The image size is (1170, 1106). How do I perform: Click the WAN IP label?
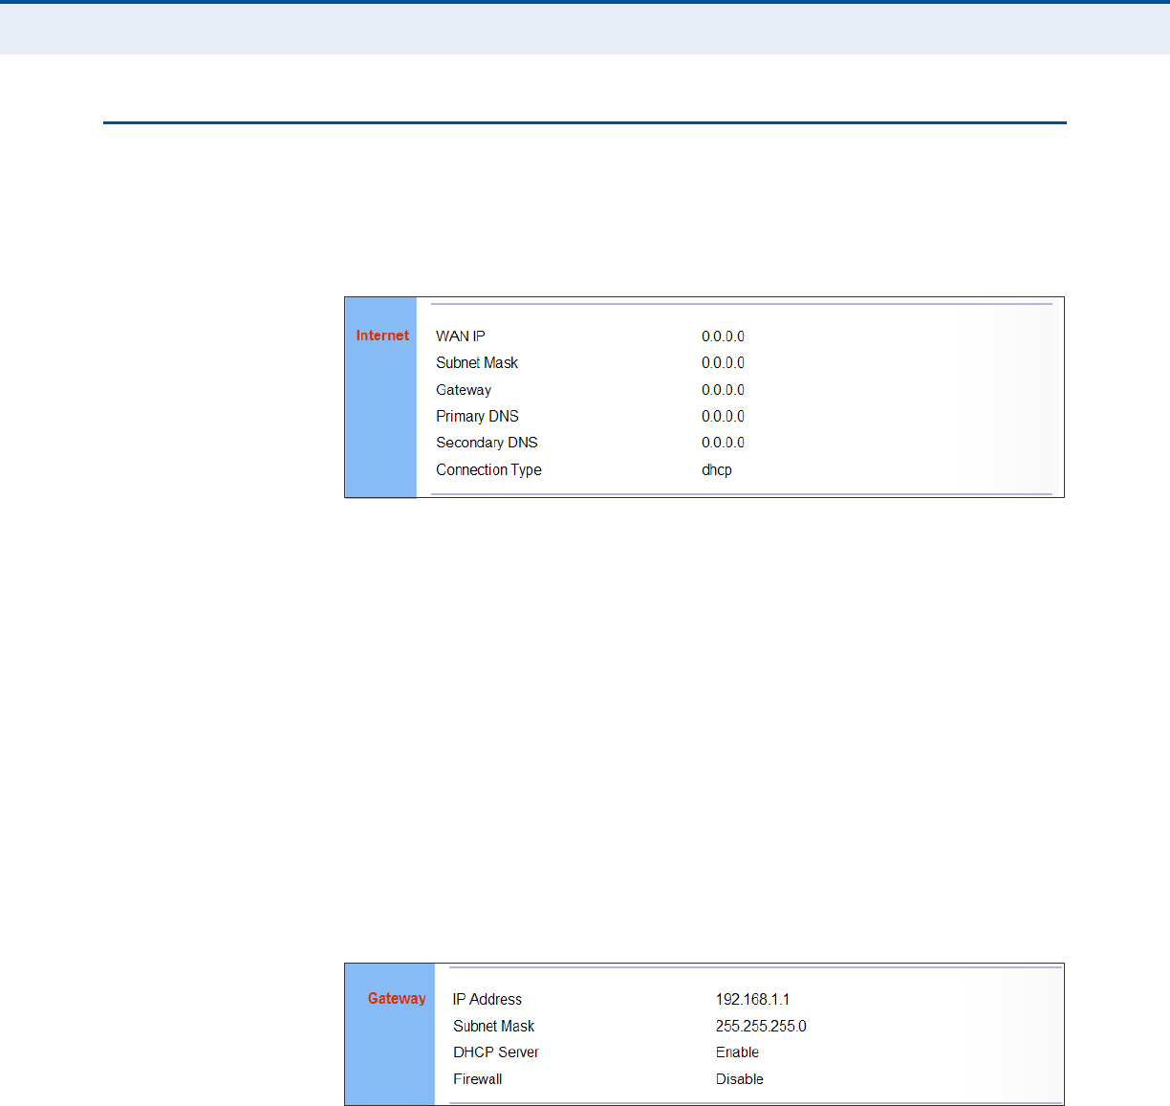click(461, 336)
